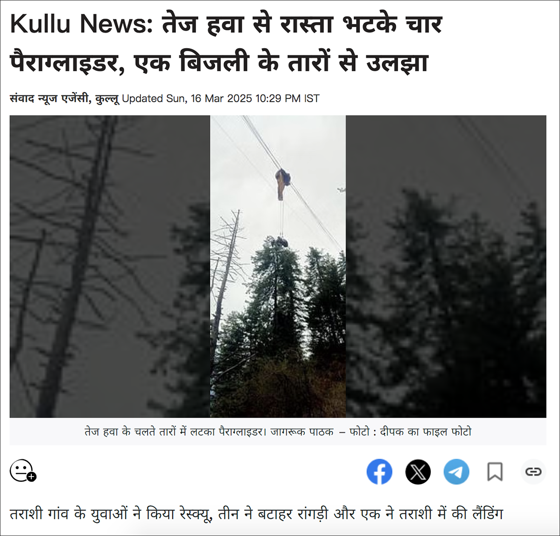Click the IST time zone text
Viewport: 560px width, 536px height.
point(312,99)
